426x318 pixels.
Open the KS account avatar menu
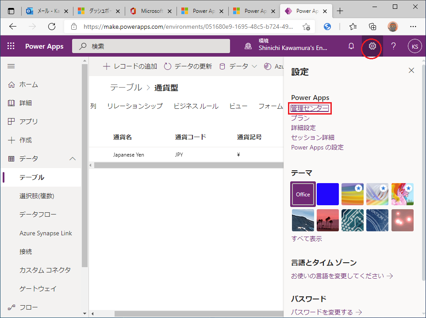[x=414, y=46]
